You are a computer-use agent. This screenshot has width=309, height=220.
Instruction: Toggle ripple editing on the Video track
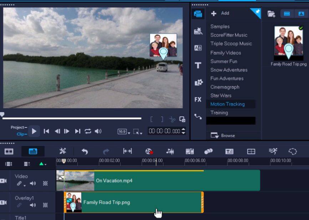click(45, 183)
